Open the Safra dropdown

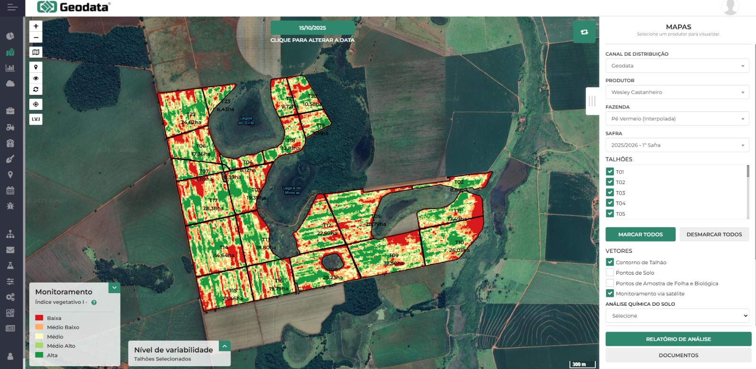pyautogui.click(x=678, y=145)
